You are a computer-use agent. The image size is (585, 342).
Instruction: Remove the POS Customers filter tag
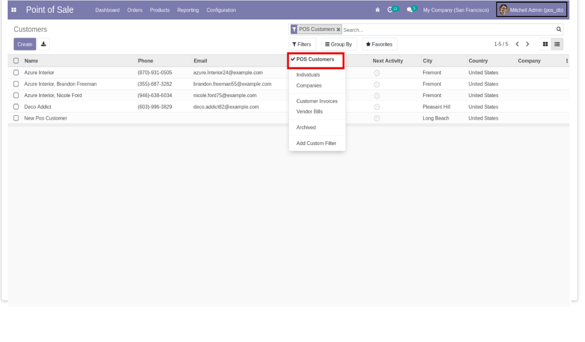[338, 29]
